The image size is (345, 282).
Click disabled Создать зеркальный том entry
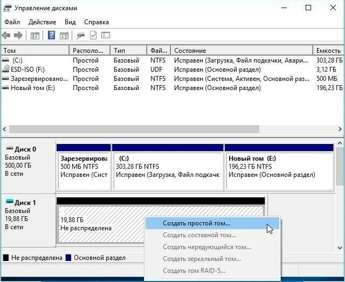(212, 259)
